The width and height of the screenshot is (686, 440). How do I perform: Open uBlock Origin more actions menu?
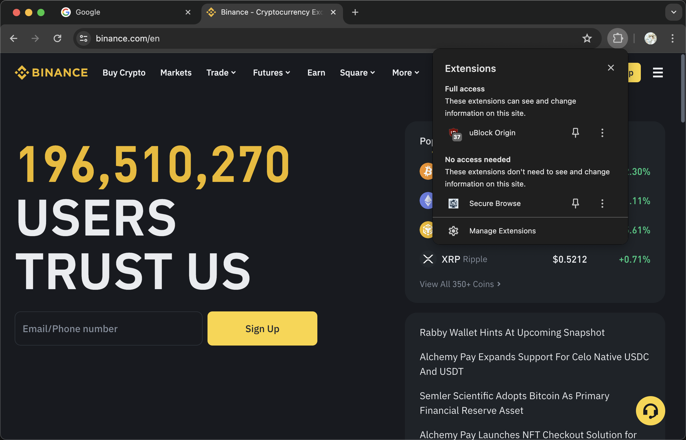[x=602, y=133]
